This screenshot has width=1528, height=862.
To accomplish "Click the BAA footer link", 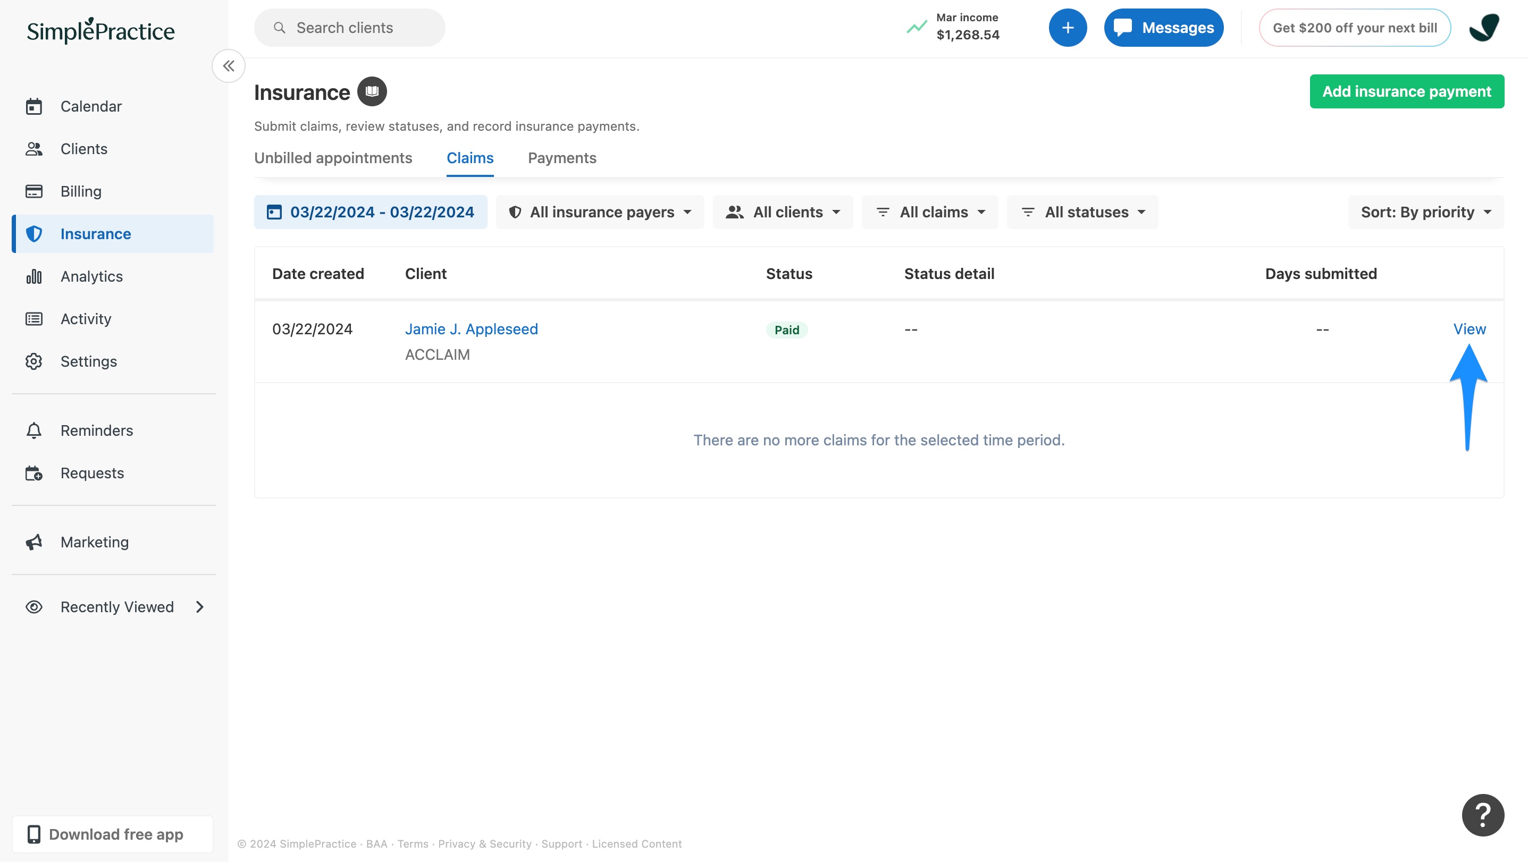I will (376, 843).
